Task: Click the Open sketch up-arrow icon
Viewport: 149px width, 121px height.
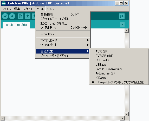Action: coord(28,16)
